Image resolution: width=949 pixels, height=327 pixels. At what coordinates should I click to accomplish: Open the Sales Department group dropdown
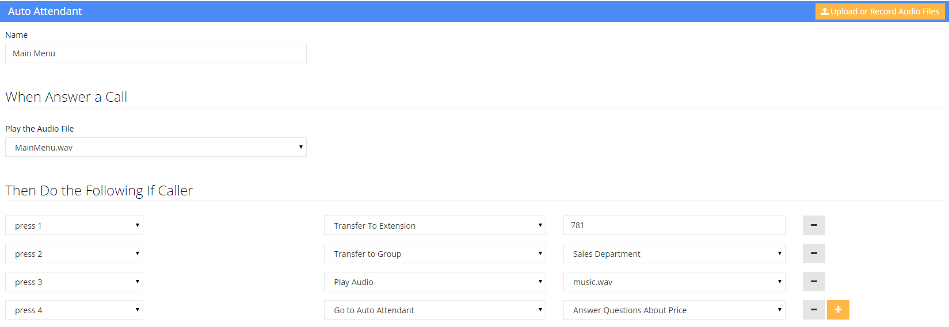674,253
